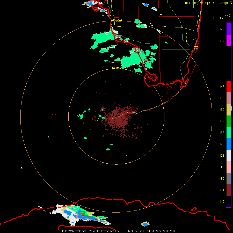Click the HR dark green swatch
Viewport: 233px width, 233px height.
229,121
